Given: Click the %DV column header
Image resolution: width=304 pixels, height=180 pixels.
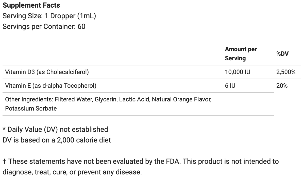Looking at the screenshot, I should (x=282, y=54).
